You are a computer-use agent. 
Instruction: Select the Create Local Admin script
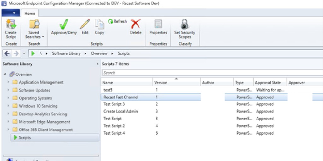coord(212,111)
